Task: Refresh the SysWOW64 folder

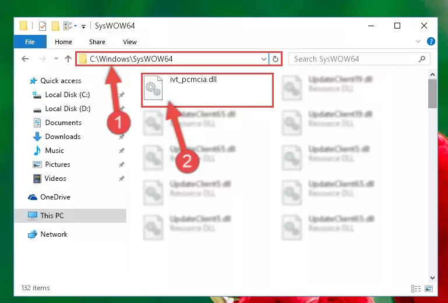Action: 276,59
